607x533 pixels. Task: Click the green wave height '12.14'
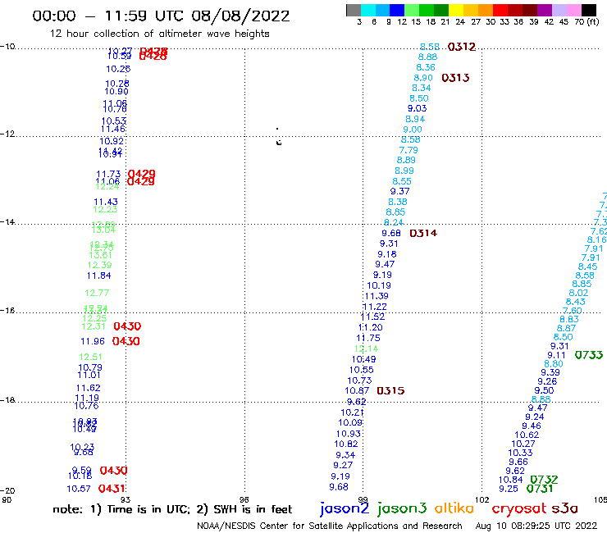pos(366,348)
